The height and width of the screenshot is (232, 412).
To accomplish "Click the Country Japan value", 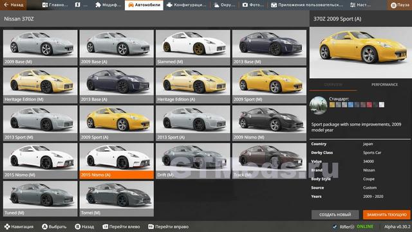I will pos(368,144).
